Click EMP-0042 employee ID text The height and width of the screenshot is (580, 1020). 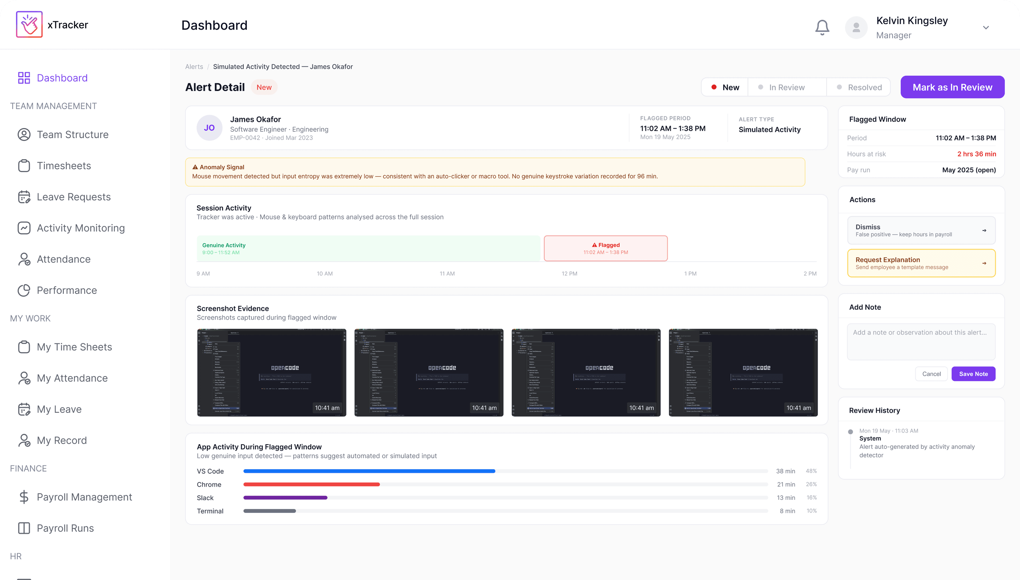tap(245, 138)
